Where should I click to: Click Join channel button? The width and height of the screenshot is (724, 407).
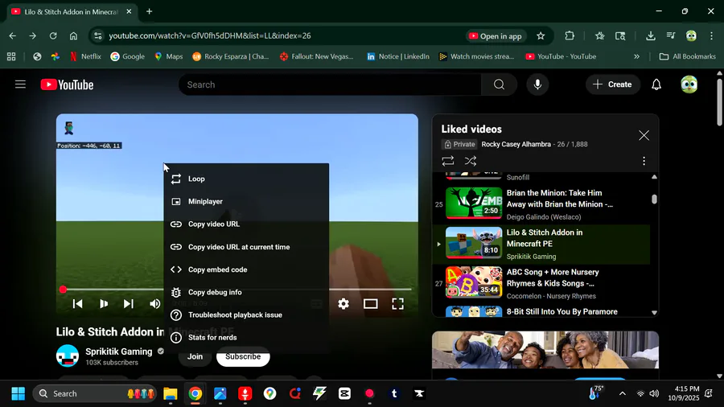[x=195, y=356]
